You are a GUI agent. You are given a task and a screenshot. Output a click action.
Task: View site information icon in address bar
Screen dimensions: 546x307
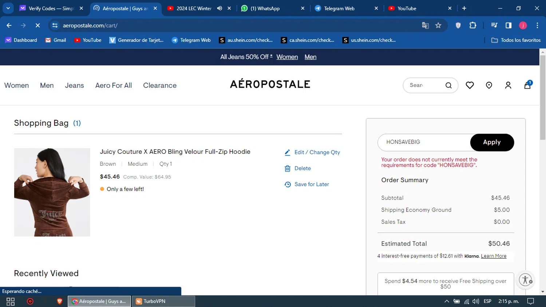[55, 25]
